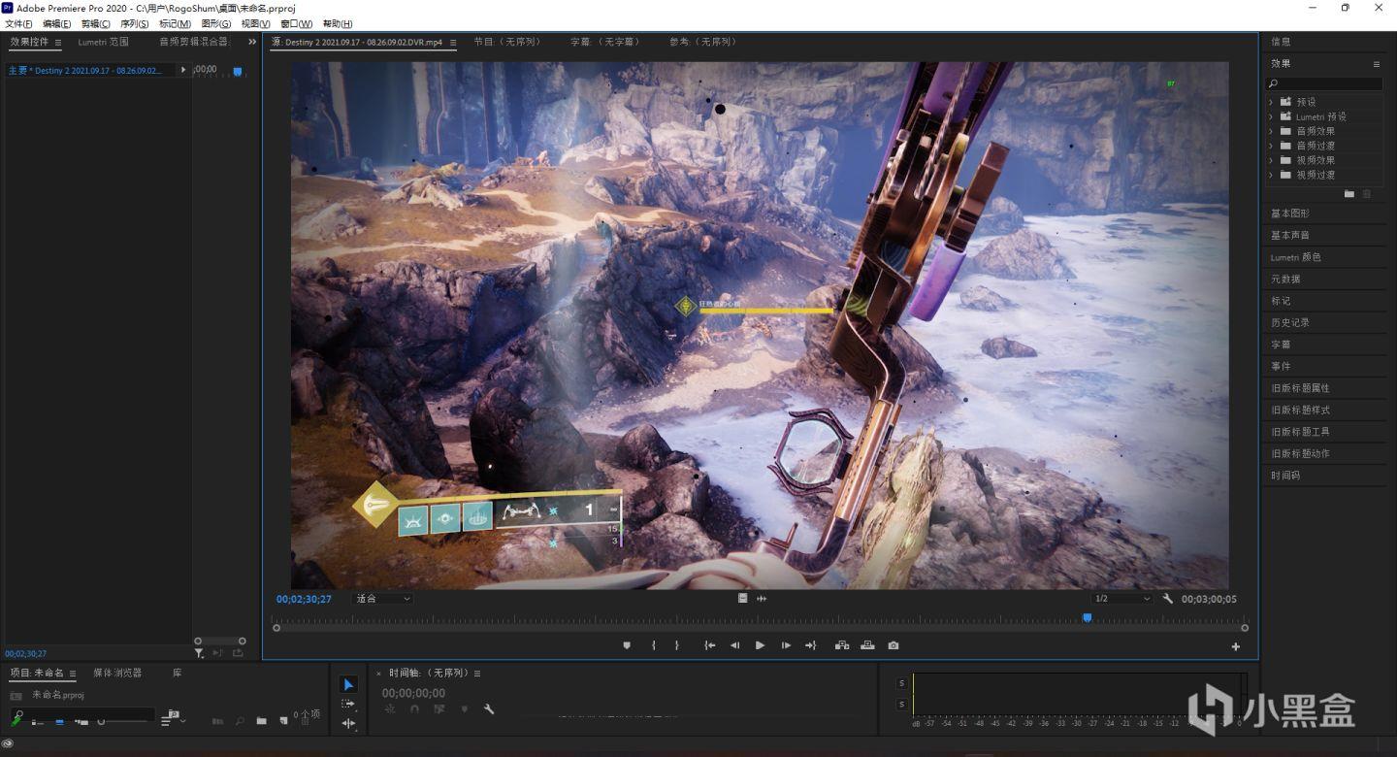Expand the 视频过渡 folder

click(1271, 175)
